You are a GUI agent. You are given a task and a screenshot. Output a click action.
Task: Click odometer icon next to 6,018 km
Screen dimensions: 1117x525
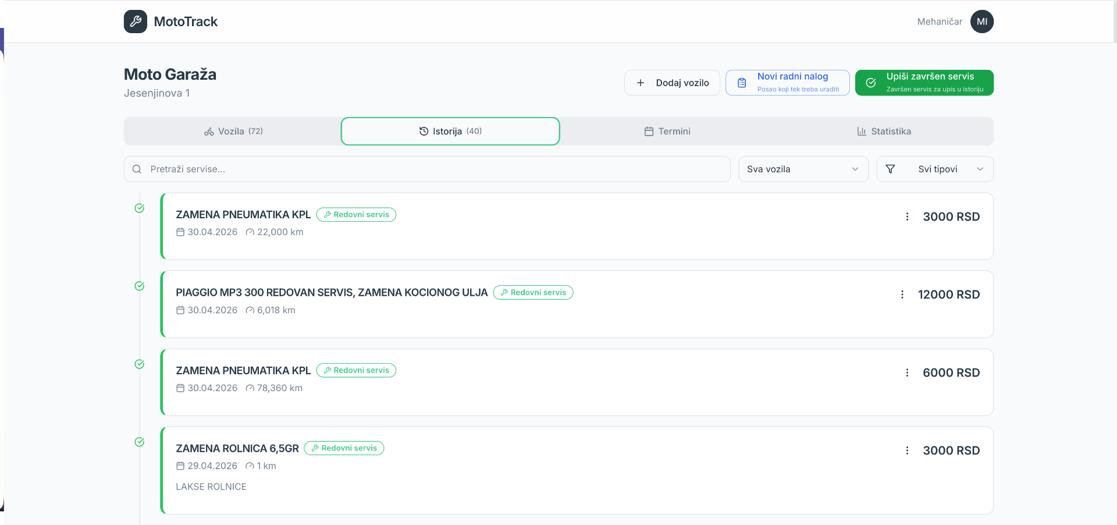pos(250,310)
